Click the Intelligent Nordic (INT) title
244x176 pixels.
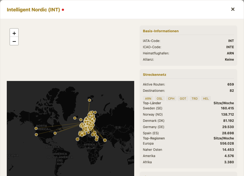33,10
